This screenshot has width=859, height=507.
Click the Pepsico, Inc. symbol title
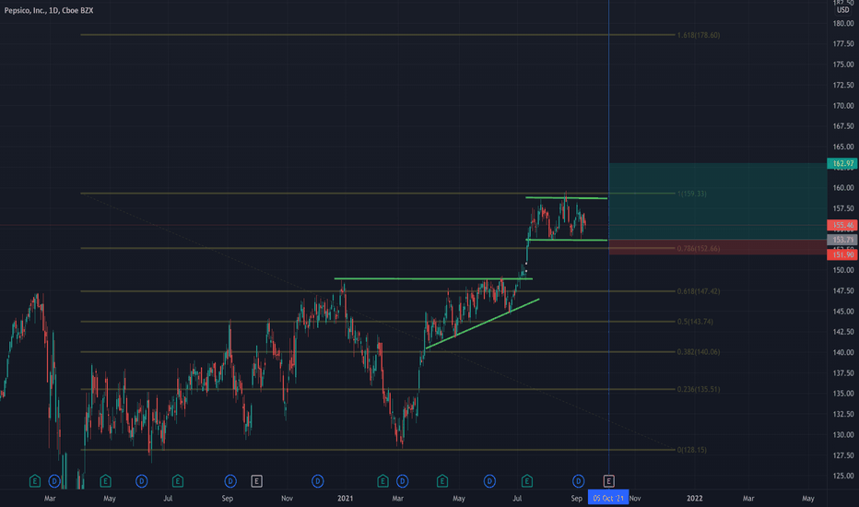tap(49, 10)
